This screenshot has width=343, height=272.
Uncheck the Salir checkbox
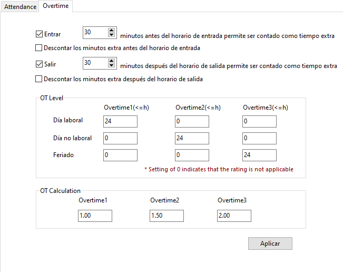tap(39, 64)
